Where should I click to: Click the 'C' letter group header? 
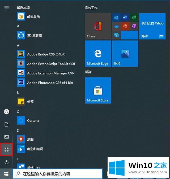(18, 112)
